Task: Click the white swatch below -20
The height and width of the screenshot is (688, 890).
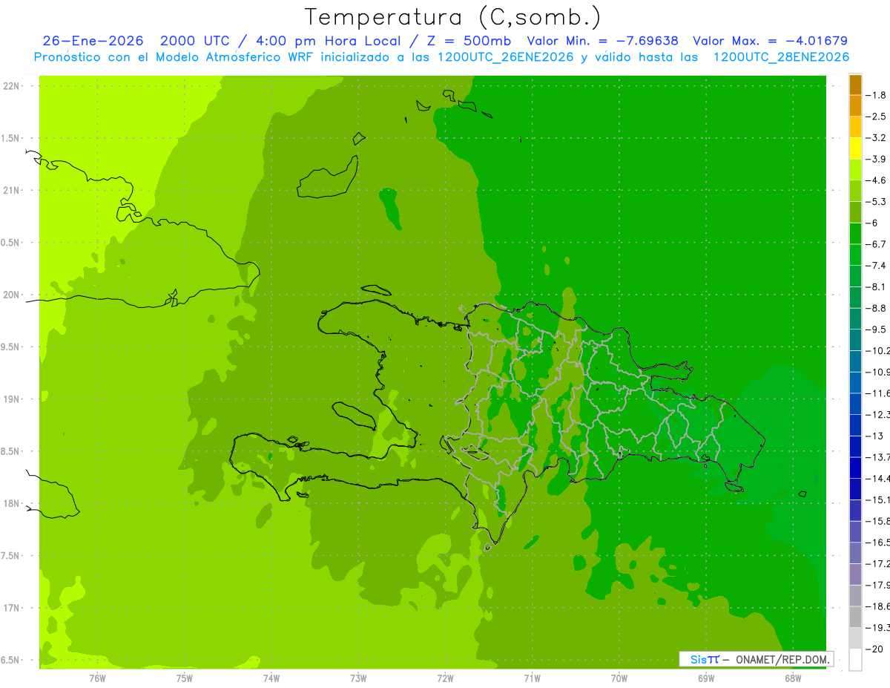Action: (x=855, y=659)
